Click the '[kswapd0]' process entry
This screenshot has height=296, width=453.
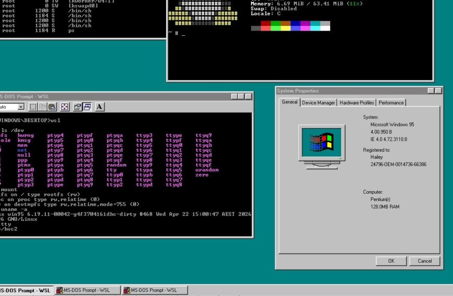coord(83,6)
